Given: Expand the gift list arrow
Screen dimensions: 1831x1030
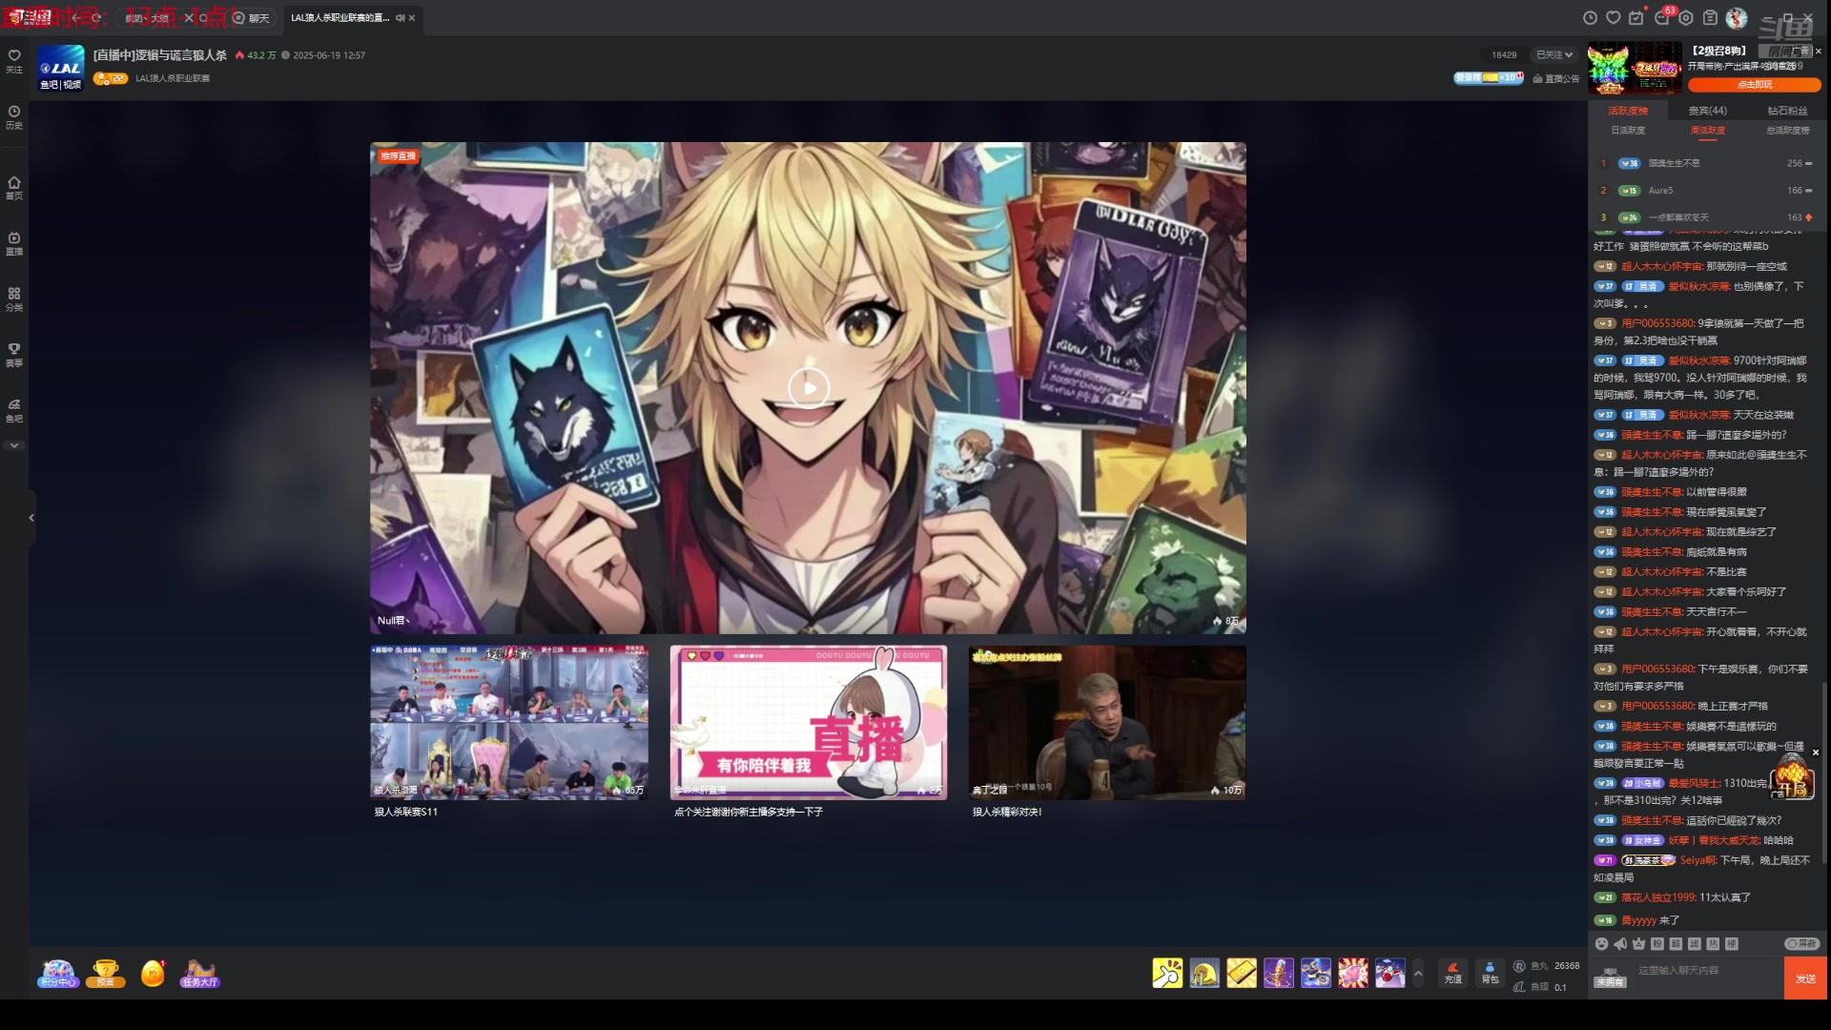Looking at the screenshot, I should point(1418,973).
